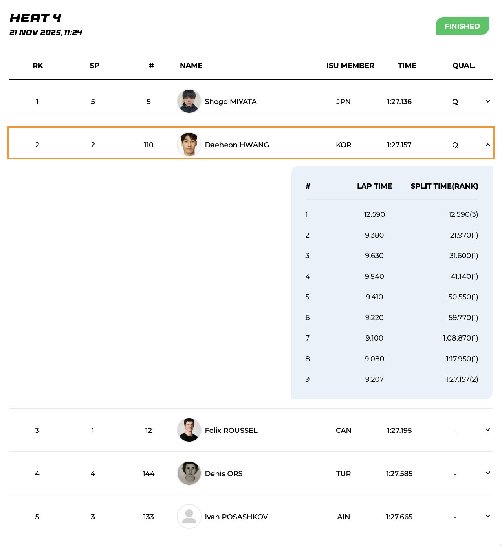Open Shogo MIYATA's name link

click(231, 102)
